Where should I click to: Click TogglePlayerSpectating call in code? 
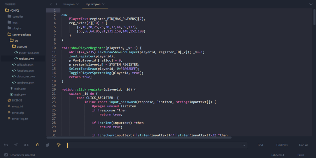click(90, 73)
